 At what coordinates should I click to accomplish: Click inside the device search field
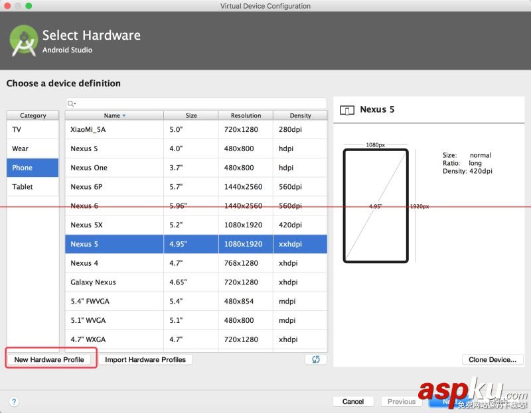coord(196,103)
